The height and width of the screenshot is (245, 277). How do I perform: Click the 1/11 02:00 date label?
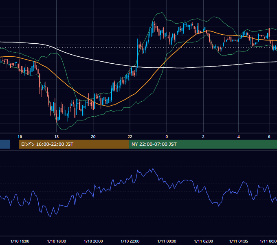[204, 241]
